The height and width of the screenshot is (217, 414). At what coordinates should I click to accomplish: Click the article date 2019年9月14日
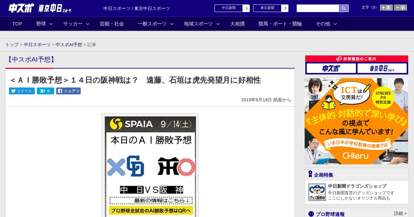point(256,100)
